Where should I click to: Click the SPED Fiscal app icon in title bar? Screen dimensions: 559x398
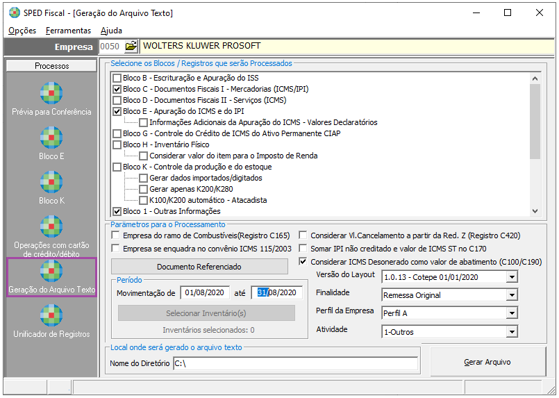[x=15, y=13]
